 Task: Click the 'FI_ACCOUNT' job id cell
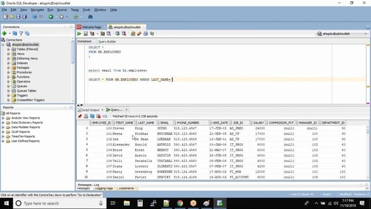[239, 177]
